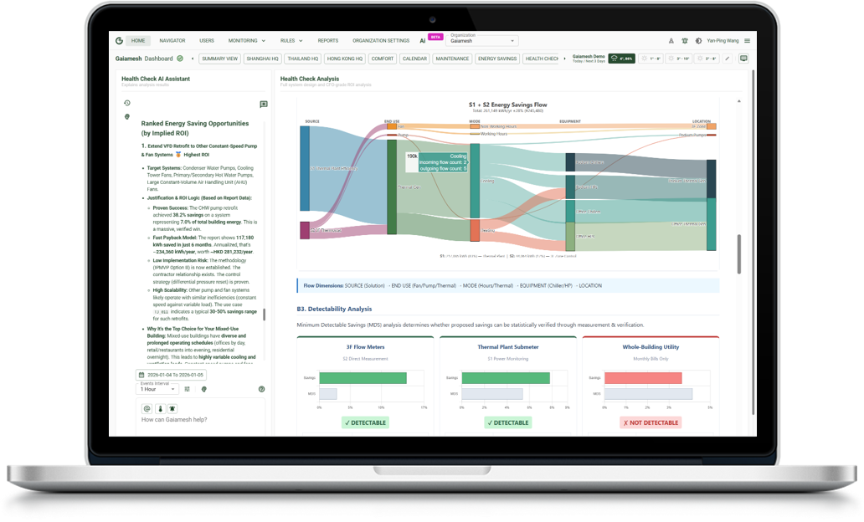The width and height of the screenshot is (864, 522).
Task: Click the green Savings bar in 3F Flow Meters
Action: click(363, 378)
